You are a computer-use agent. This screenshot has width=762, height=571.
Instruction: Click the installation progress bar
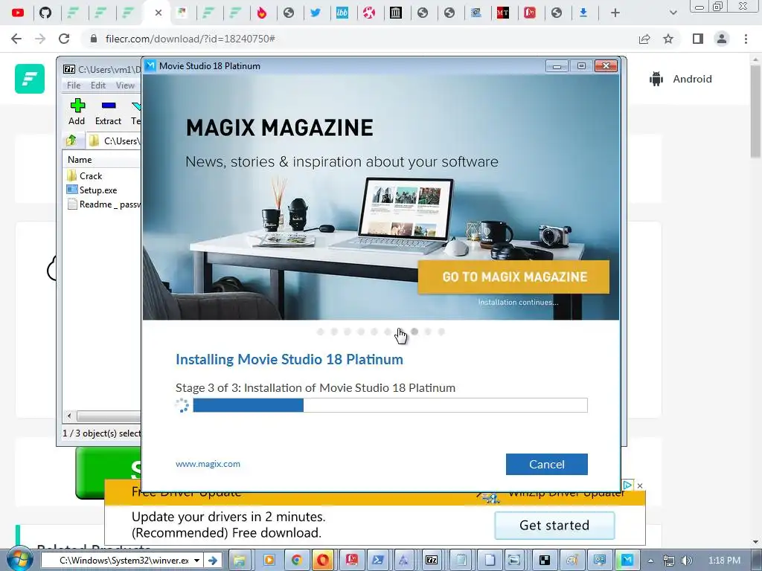coord(390,405)
